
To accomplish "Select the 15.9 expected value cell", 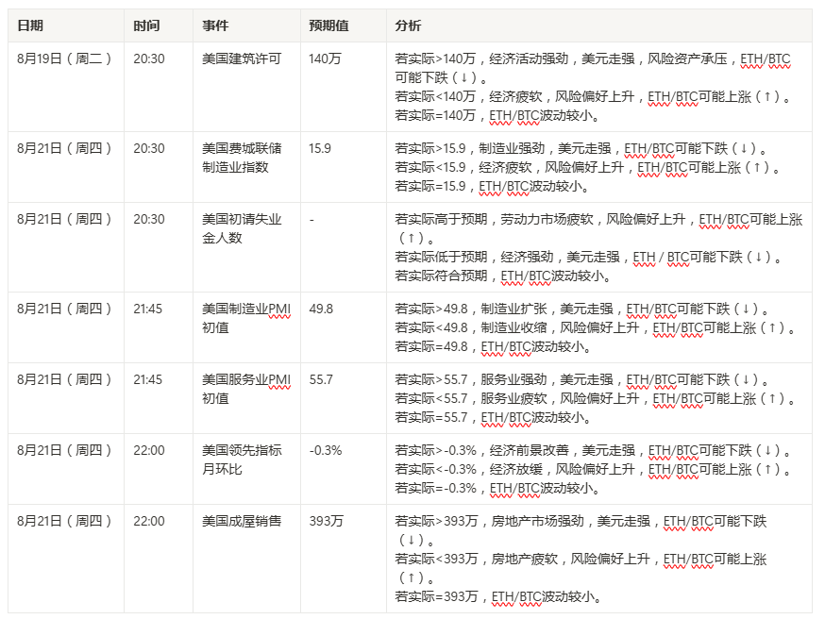I will (x=320, y=148).
